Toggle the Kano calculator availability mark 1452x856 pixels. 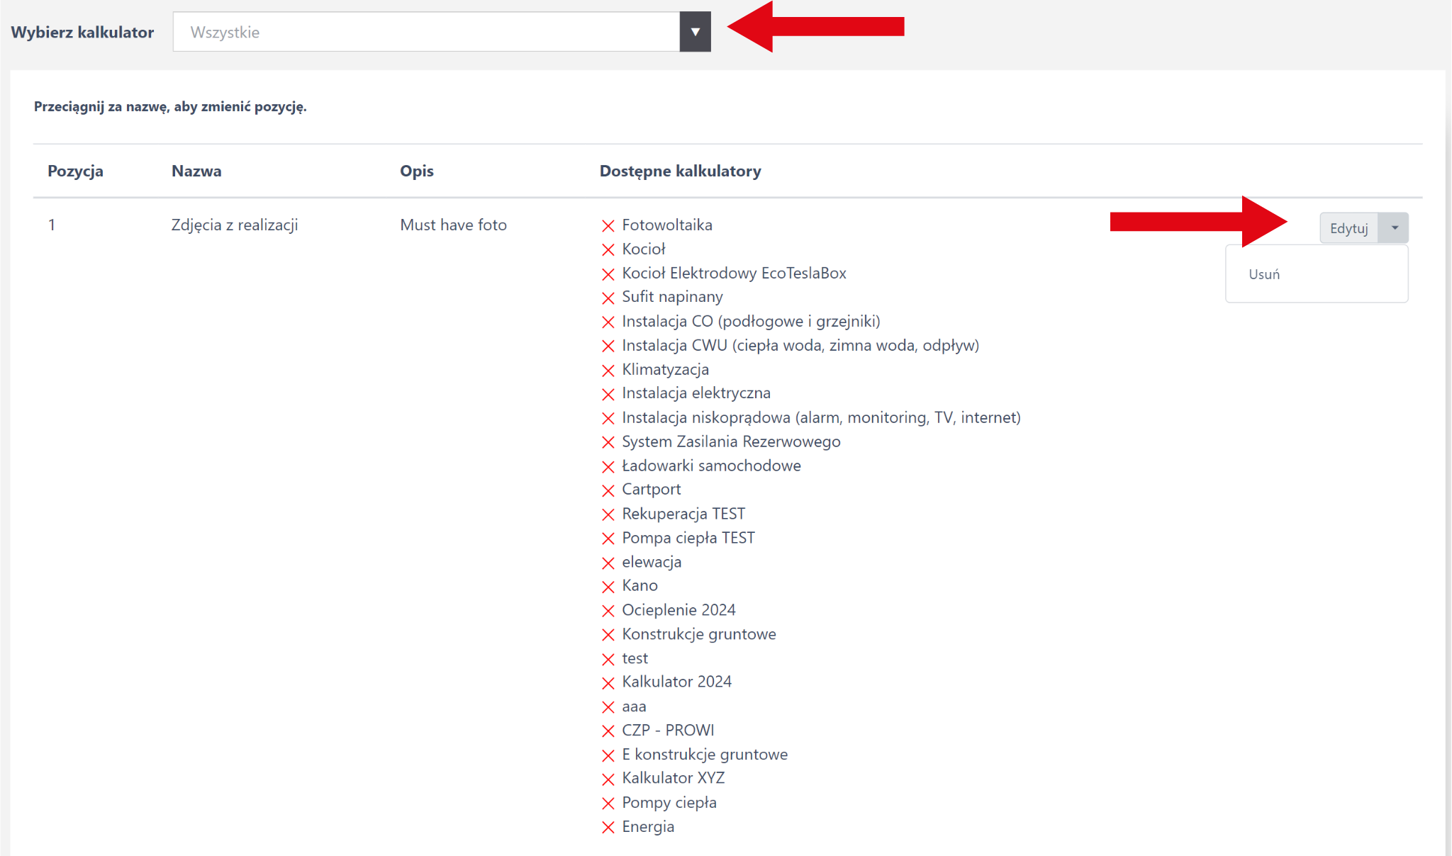pyautogui.click(x=608, y=587)
